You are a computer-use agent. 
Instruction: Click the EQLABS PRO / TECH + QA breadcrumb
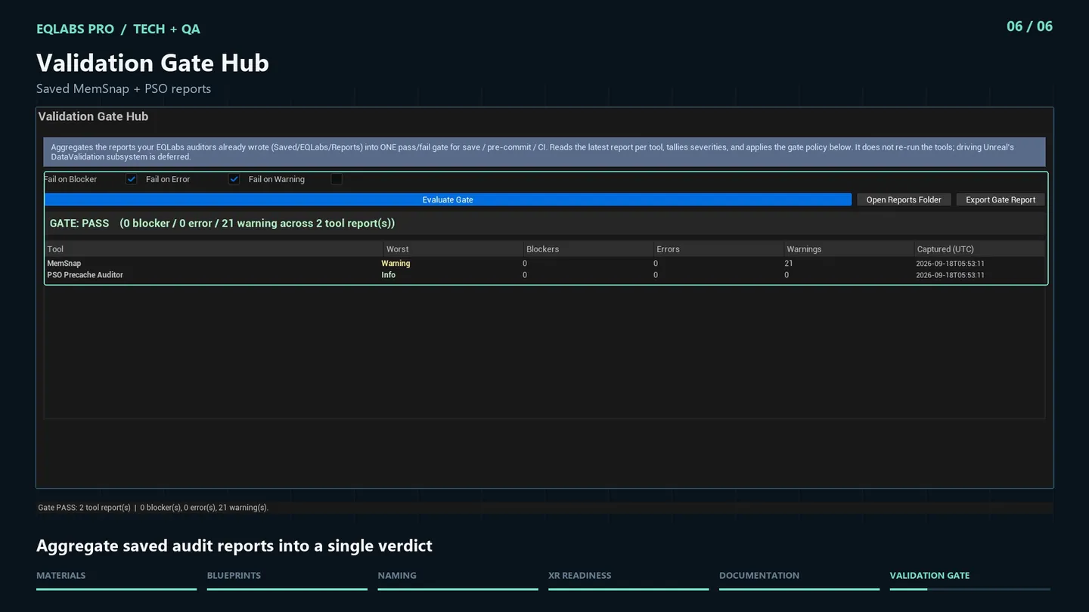click(x=119, y=29)
